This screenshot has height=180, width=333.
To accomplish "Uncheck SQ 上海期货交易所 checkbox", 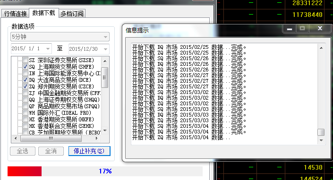I will pyautogui.click(x=26, y=67).
